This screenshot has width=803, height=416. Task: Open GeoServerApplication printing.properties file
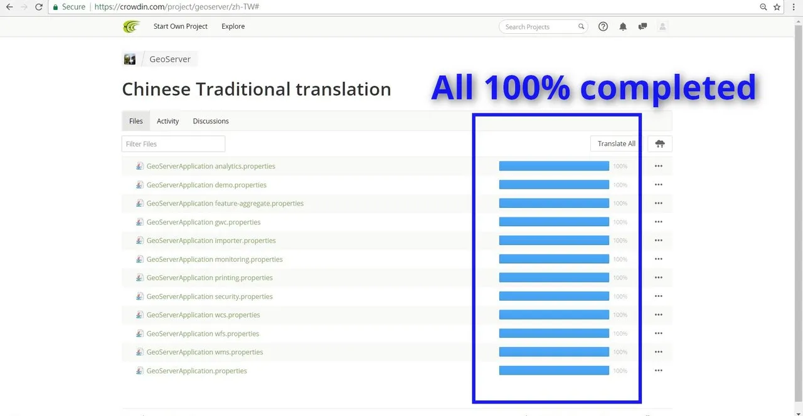pyautogui.click(x=210, y=278)
